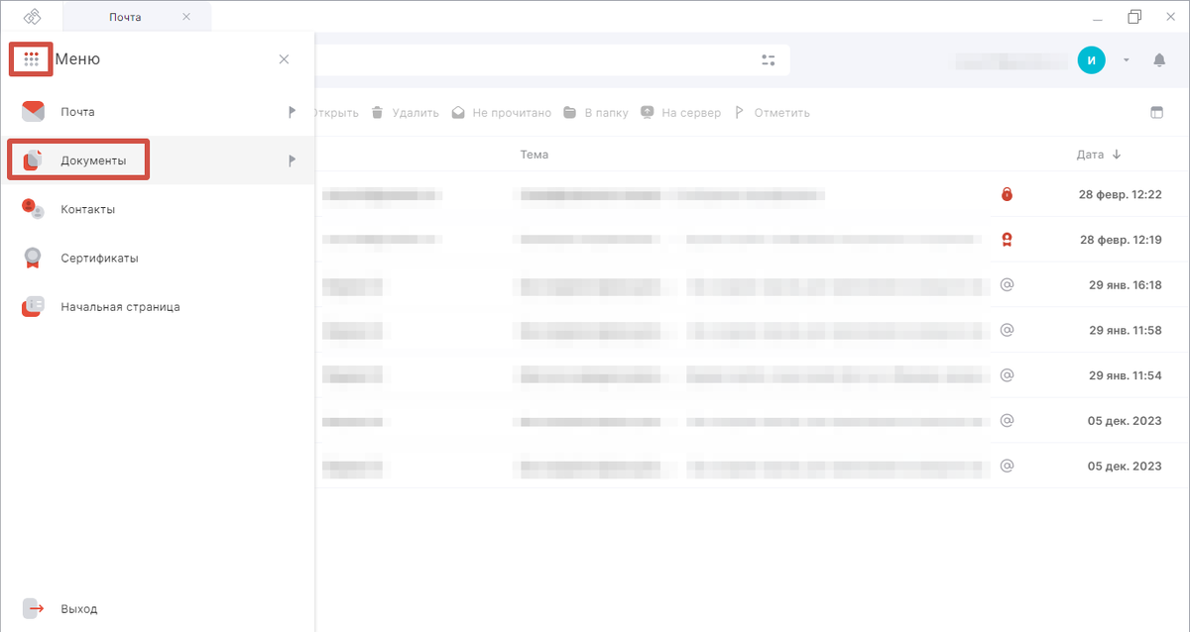Screen dimensions: 1190x632
Task: Expand the account dropdown arrow
Action: point(1127,59)
